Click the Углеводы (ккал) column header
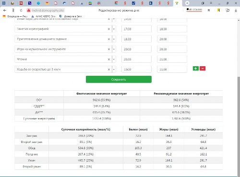240x177 pixels. pyautogui.click(x=203, y=130)
